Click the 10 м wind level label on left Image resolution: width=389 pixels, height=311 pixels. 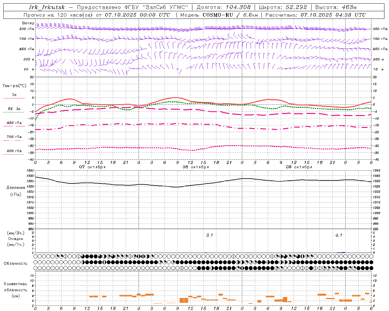pos(29,69)
